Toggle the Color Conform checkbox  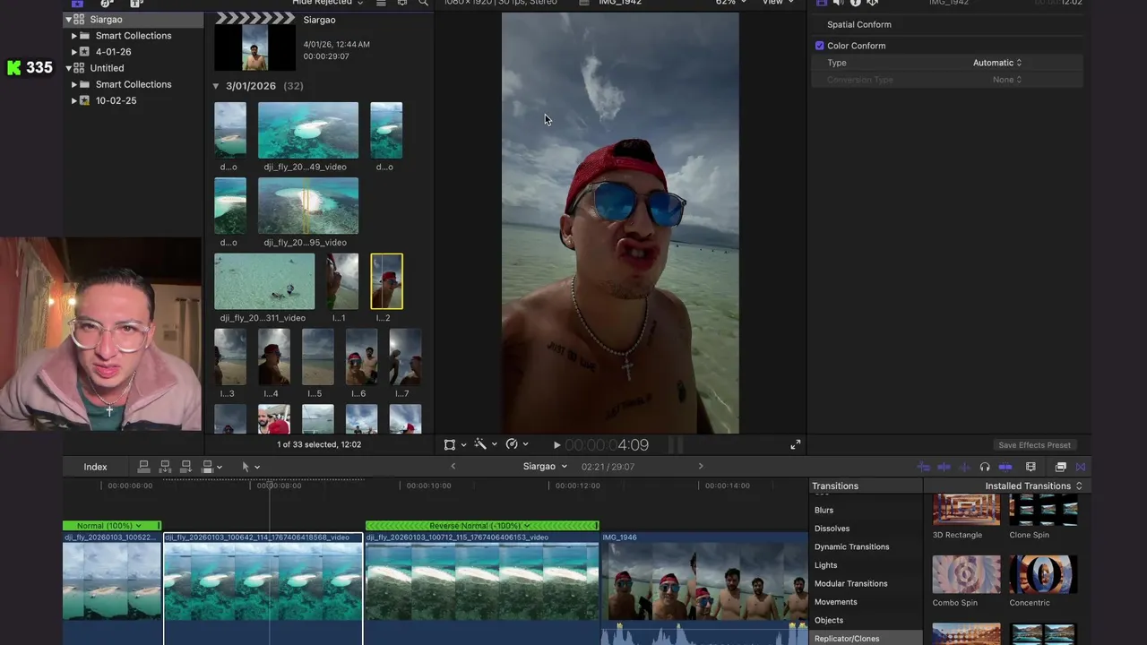pyautogui.click(x=819, y=46)
